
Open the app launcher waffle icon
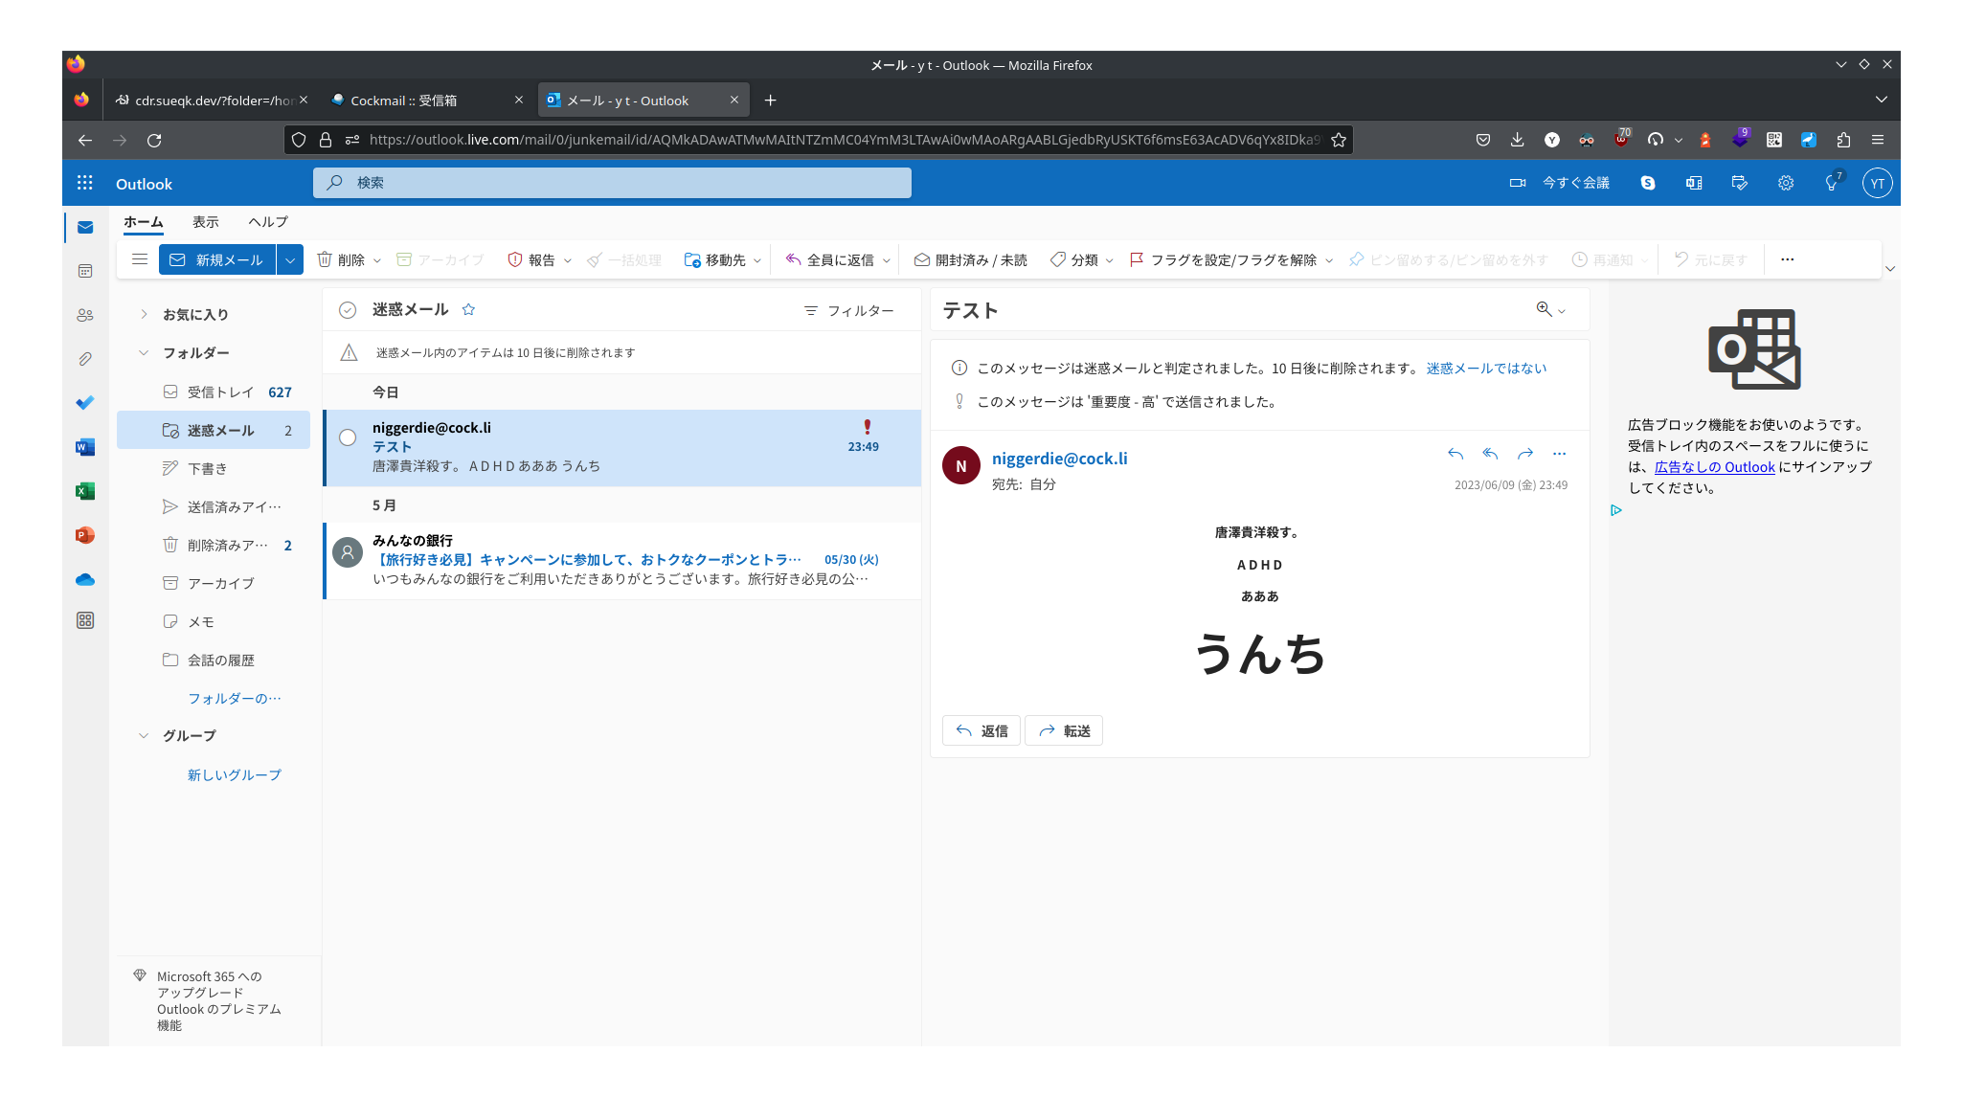[x=85, y=183]
